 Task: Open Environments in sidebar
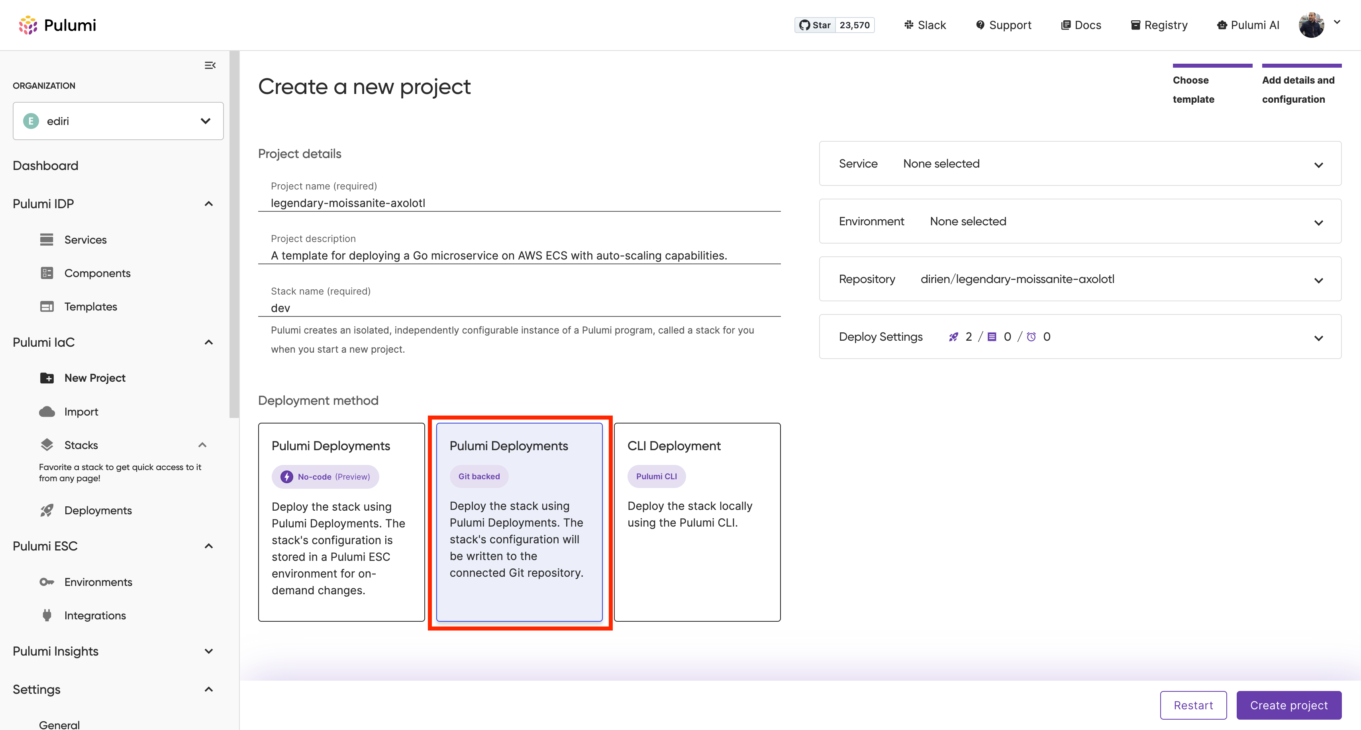point(98,582)
